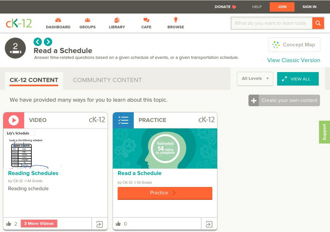Click the VIDEO card header label
Screen dimensions: 330x232
[38, 120]
